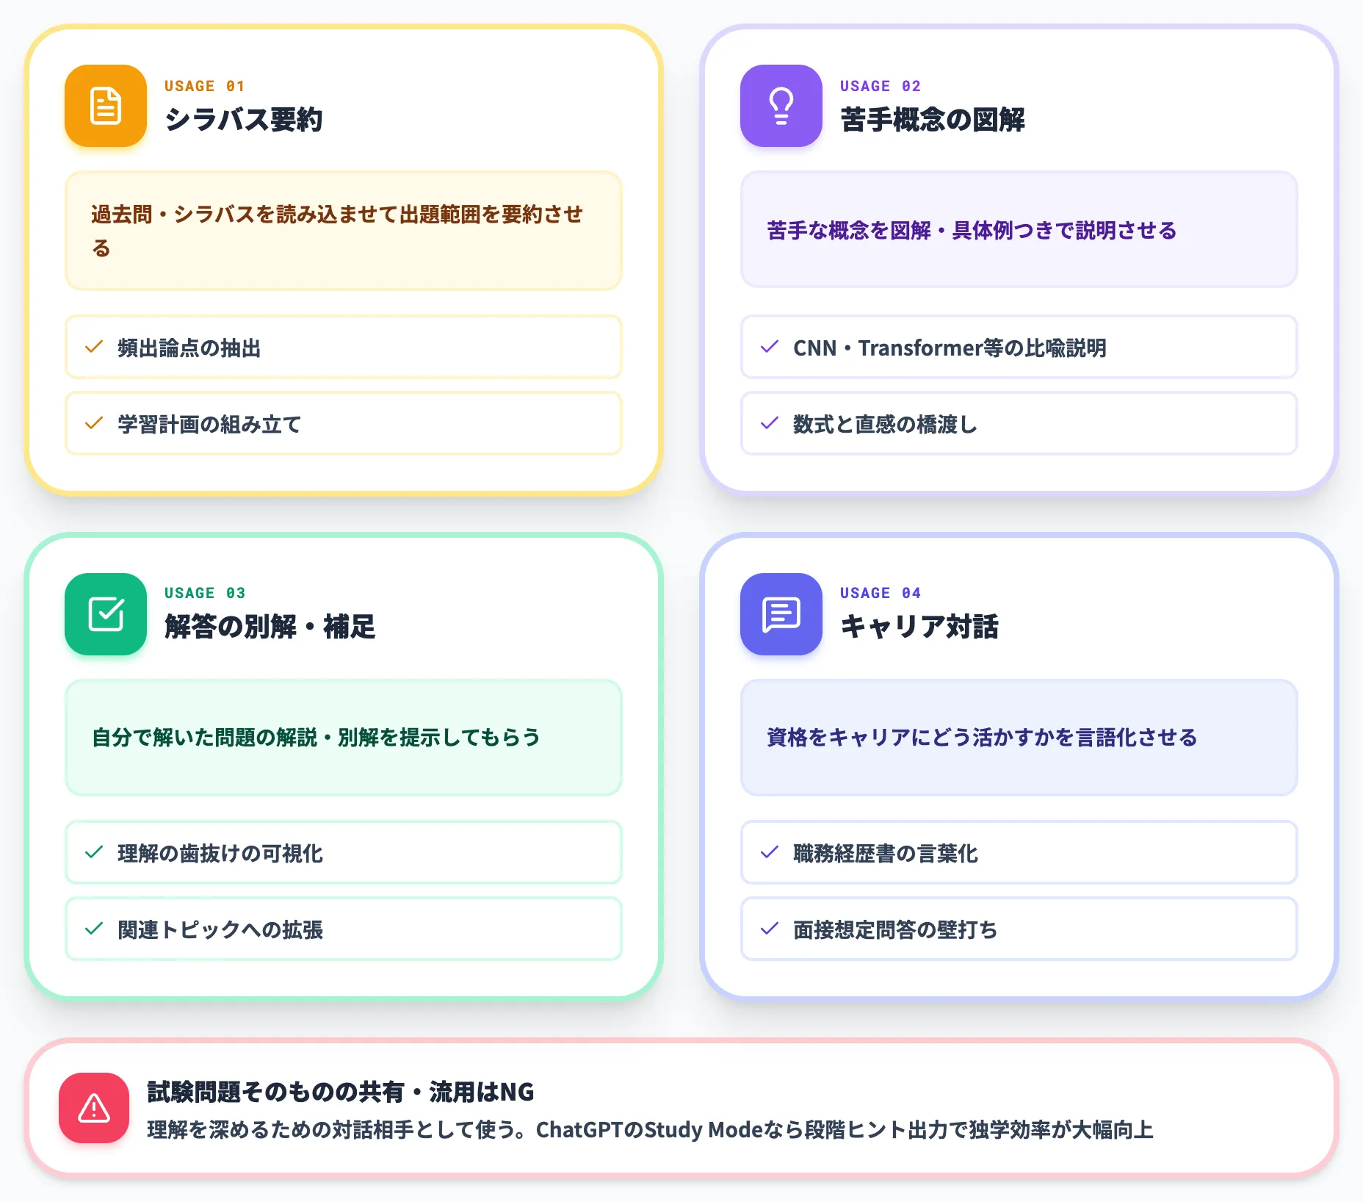Click the 解答の別解・補足 heading

point(270,627)
